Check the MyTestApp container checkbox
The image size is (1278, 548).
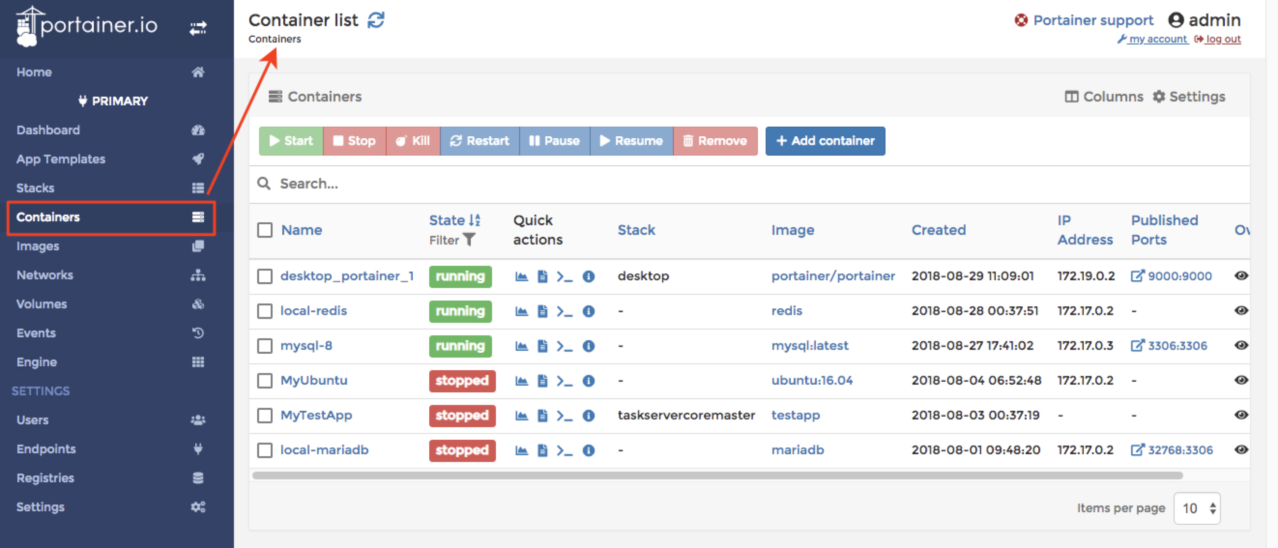pos(265,415)
